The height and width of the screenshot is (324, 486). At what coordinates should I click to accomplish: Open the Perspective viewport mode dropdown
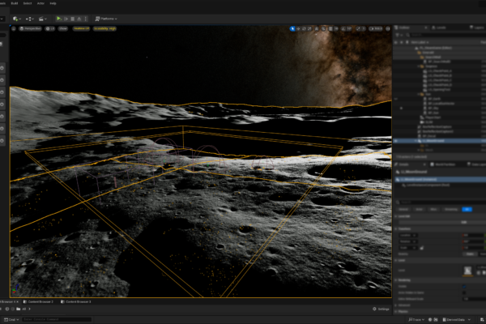pyautogui.click(x=30, y=28)
